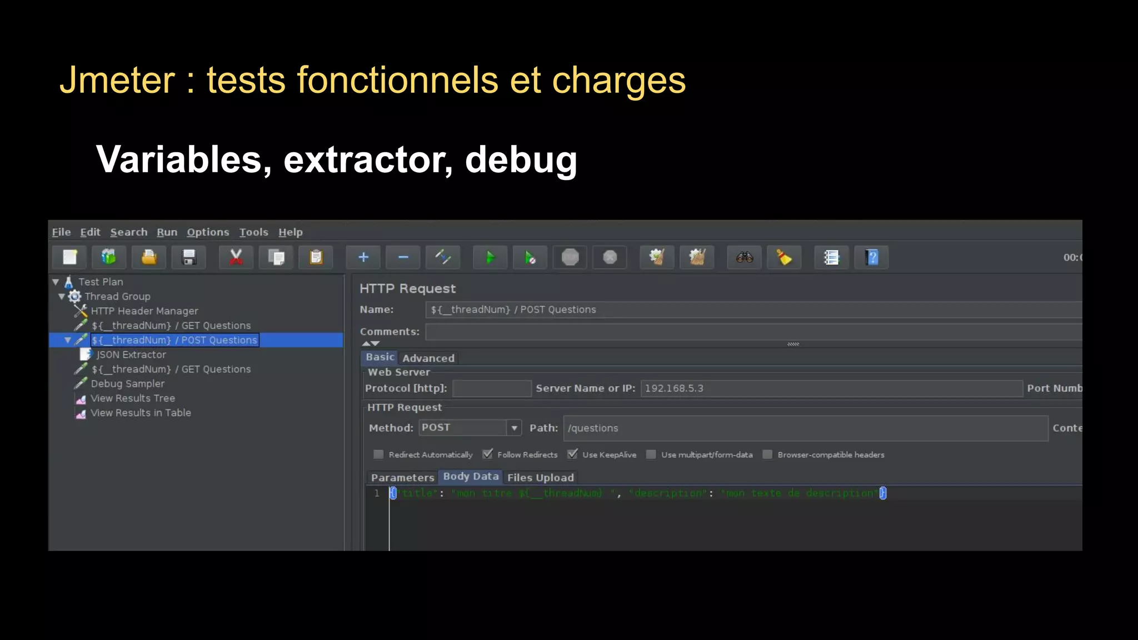Select View Results in Table listener
The width and height of the screenshot is (1138, 640).
[141, 413]
